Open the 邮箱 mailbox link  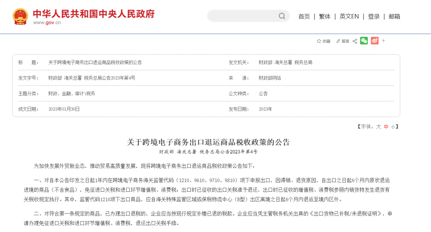pyautogui.click(x=394, y=16)
